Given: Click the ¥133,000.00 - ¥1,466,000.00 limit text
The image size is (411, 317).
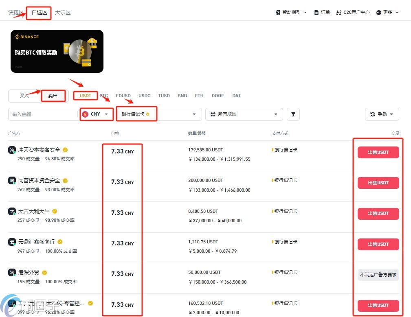Looking at the screenshot, I should [220, 190].
